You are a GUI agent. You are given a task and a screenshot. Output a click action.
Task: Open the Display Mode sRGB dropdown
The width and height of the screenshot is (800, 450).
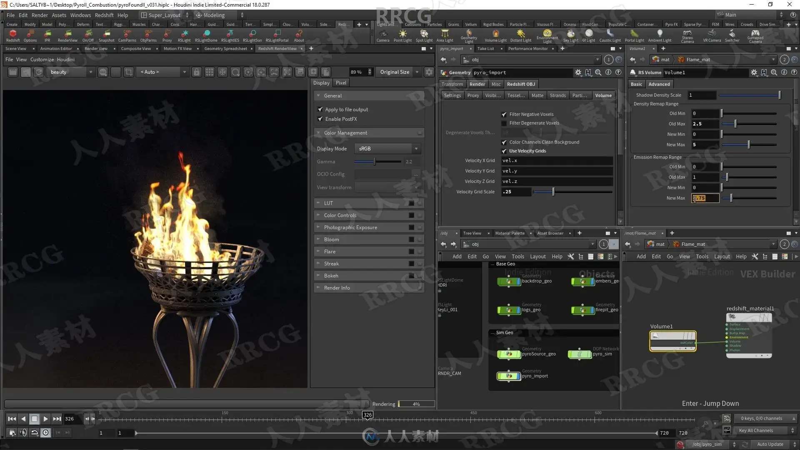pos(387,149)
